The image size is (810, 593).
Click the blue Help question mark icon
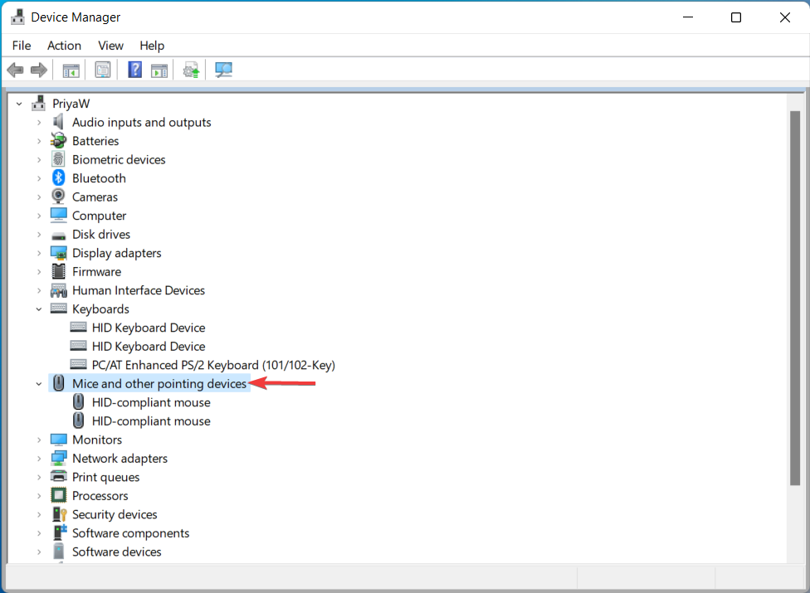coord(134,70)
